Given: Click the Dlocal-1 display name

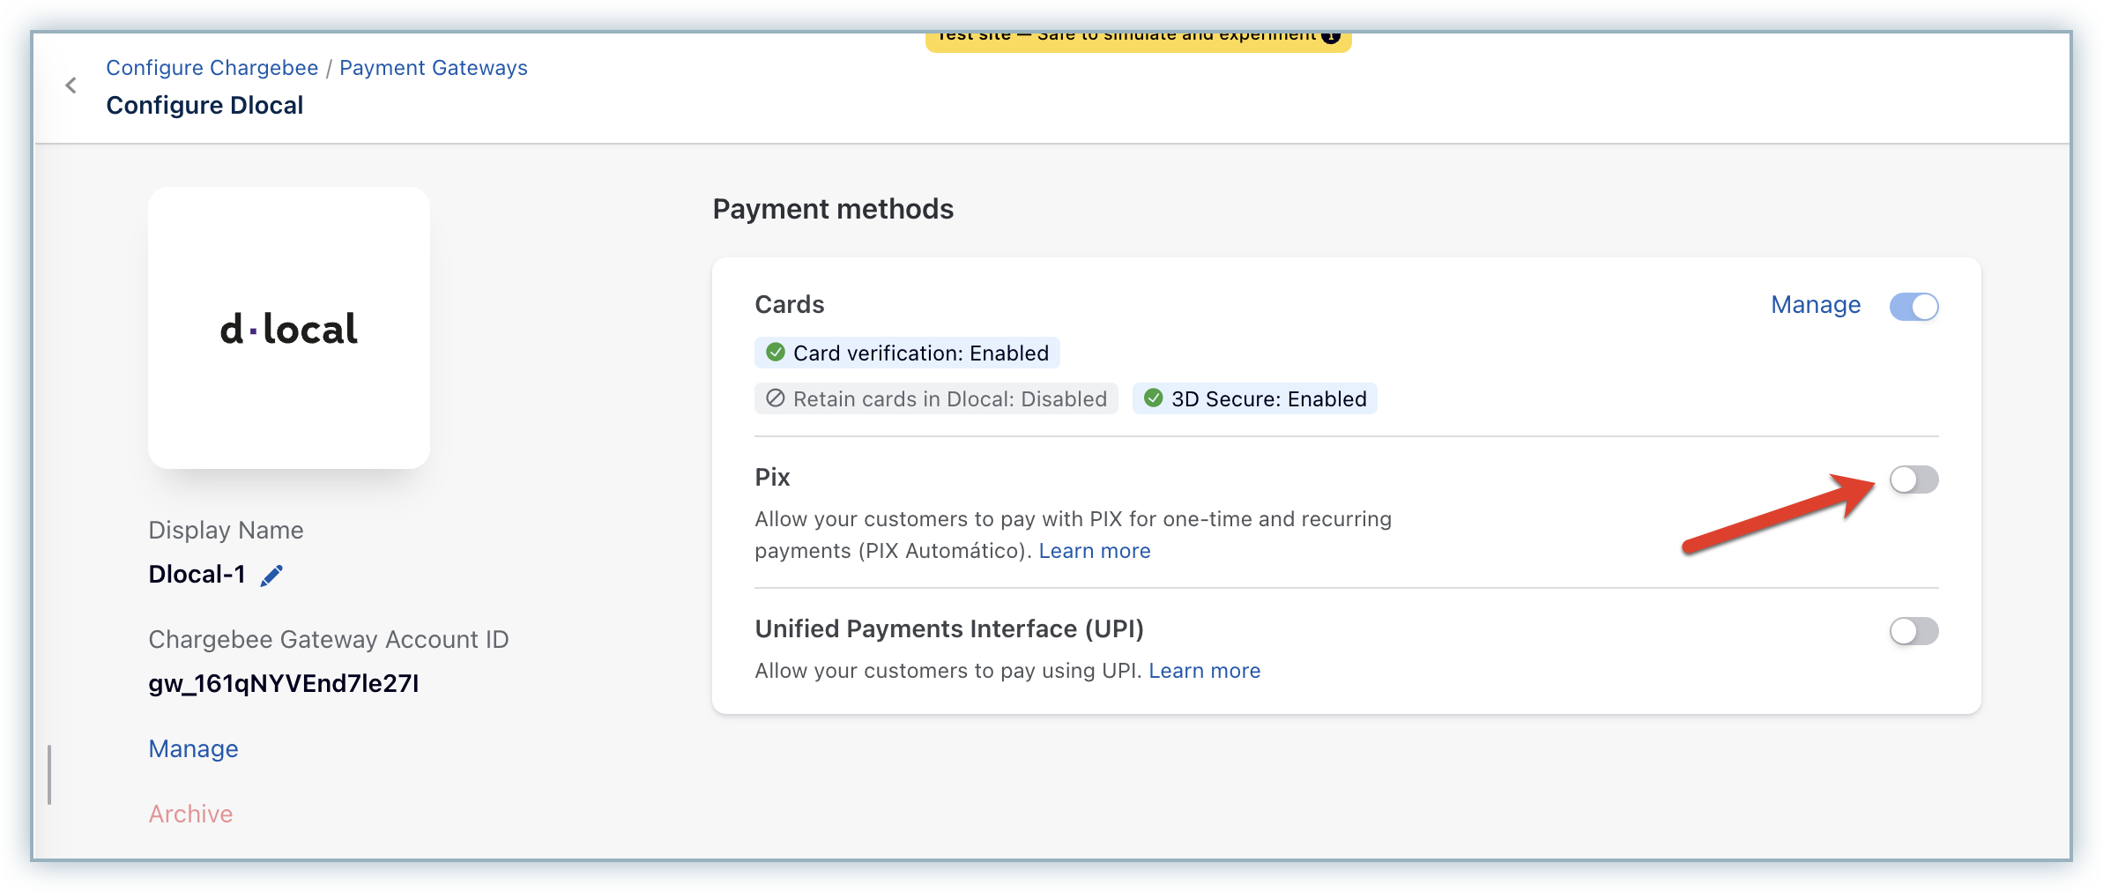Looking at the screenshot, I should [197, 575].
